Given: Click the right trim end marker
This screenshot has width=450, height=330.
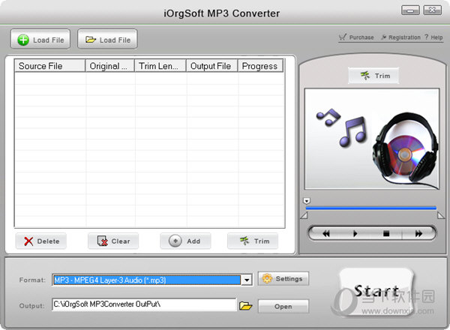Looking at the screenshot, I should 441,215.
